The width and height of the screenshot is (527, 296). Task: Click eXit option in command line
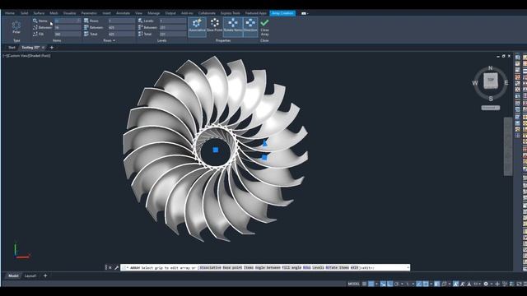(355, 268)
